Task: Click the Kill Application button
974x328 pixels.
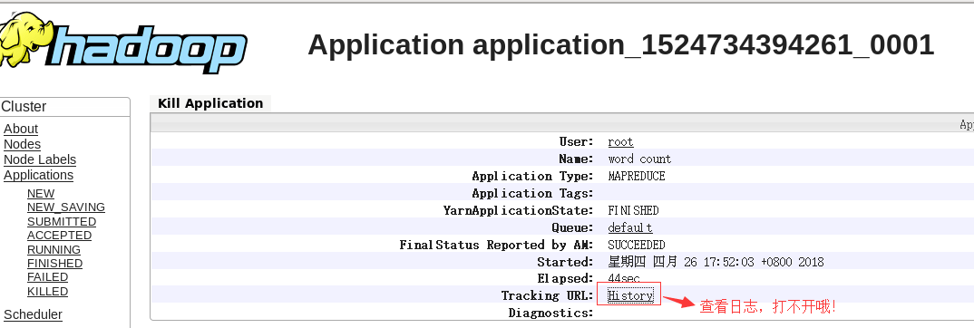Action: [210, 103]
